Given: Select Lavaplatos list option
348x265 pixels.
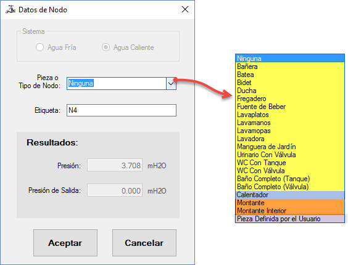Looking at the screenshot, I should click(x=290, y=115).
